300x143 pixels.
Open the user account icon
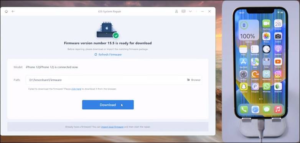point(176,11)
